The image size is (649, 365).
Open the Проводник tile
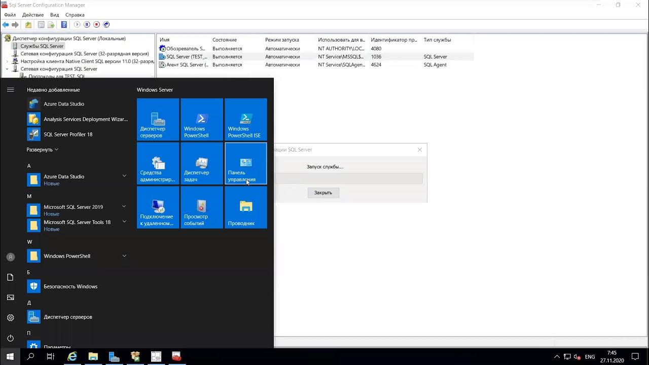tap(246, 207)
